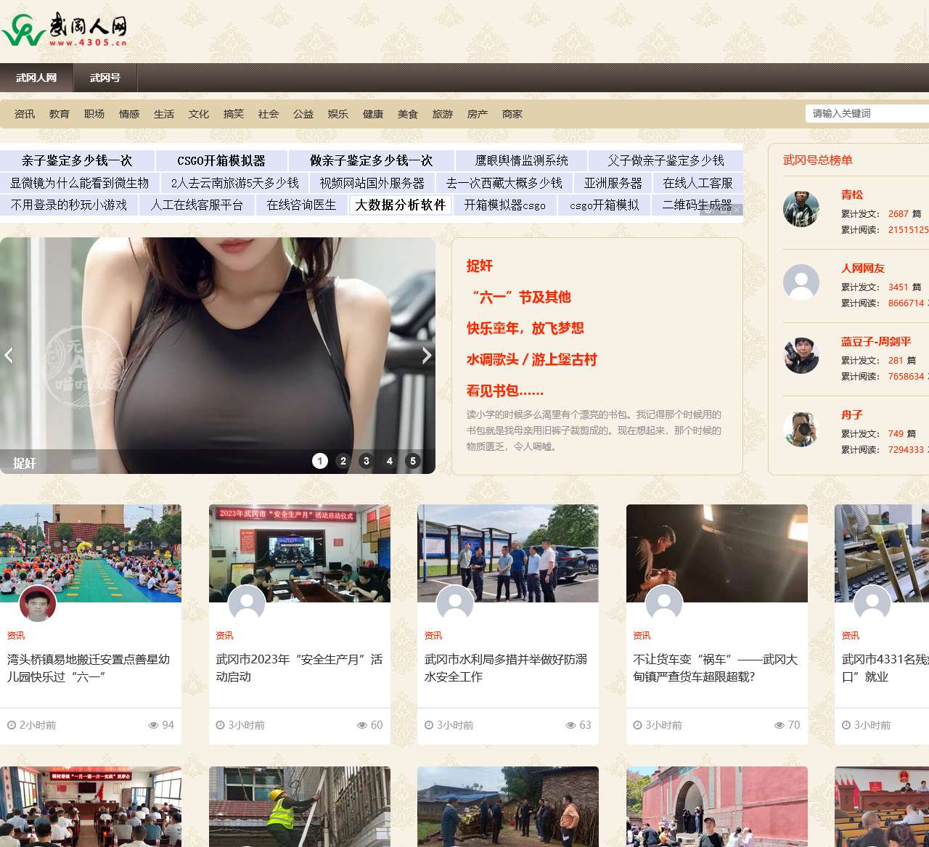
Task: Click the carousel previous arrow
Action: click(x=9, y=356)
